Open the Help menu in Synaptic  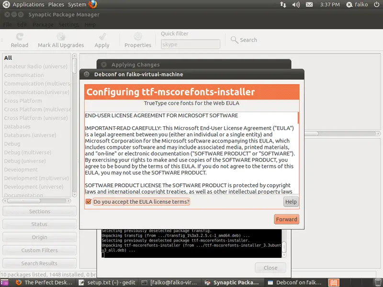click(x=90, y=25)
